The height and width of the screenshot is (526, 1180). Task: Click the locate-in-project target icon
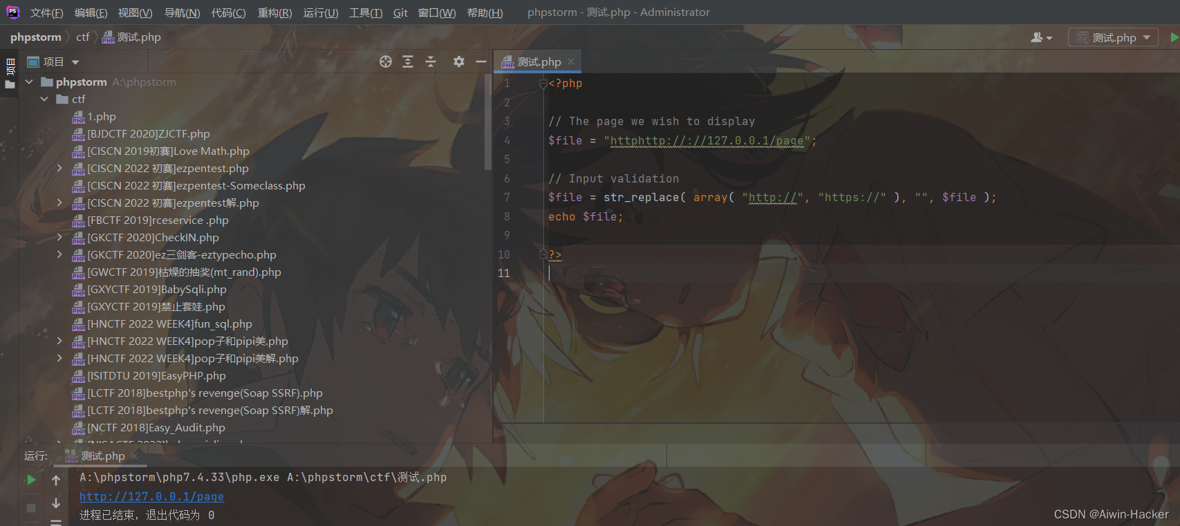[x=386, y=62]
